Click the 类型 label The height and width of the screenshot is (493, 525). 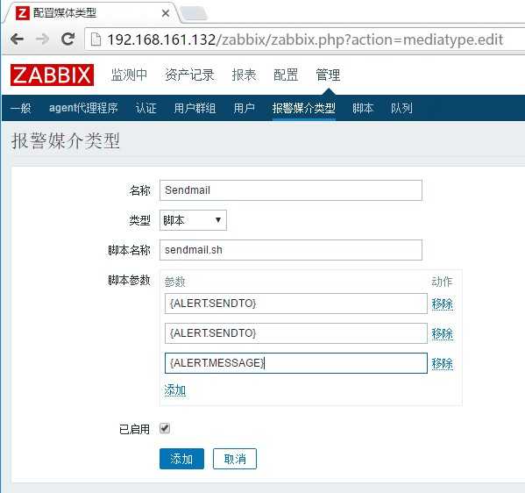coord(139,220)
